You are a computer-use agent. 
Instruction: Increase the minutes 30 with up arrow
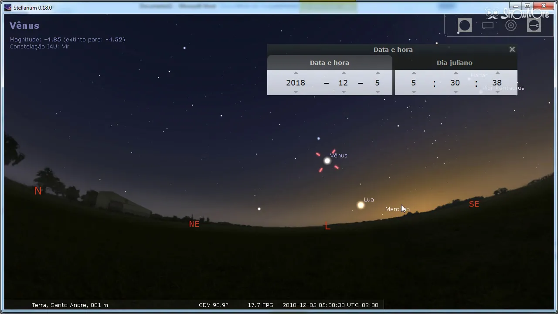click(456, 73)
